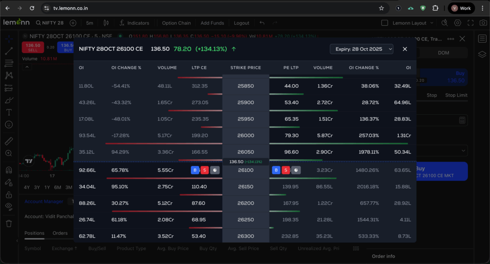This screenshot has width=490, height=264.
Task: Toggle lock all drawings icon
Action: pos(9,195)
